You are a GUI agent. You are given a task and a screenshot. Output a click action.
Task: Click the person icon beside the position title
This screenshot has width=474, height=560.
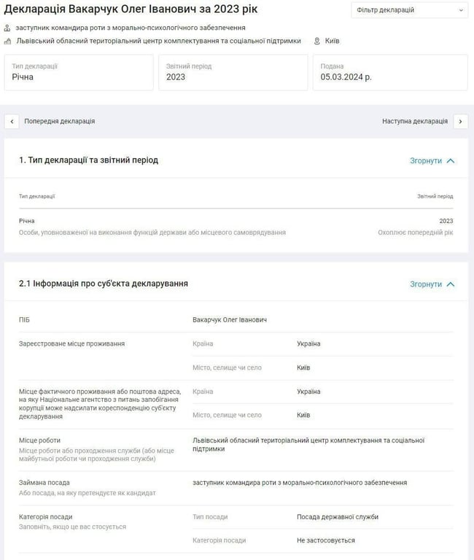click(7, 28)
